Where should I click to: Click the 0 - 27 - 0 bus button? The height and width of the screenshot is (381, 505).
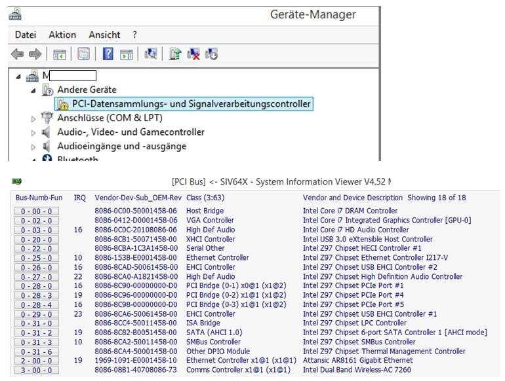(x=36, y=277)
